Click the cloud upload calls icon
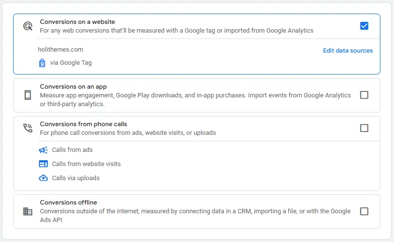Image resolution: width=394 pixels, height=242 pixels. pyautogui.click(x=43, y=178)
